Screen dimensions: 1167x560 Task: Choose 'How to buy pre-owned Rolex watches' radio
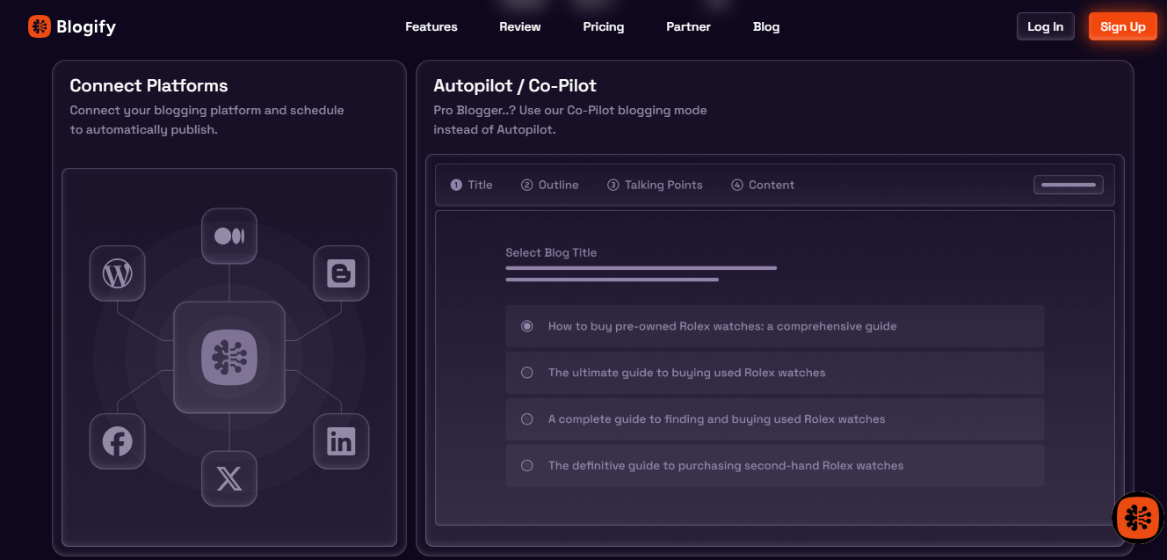click(527, 326)
